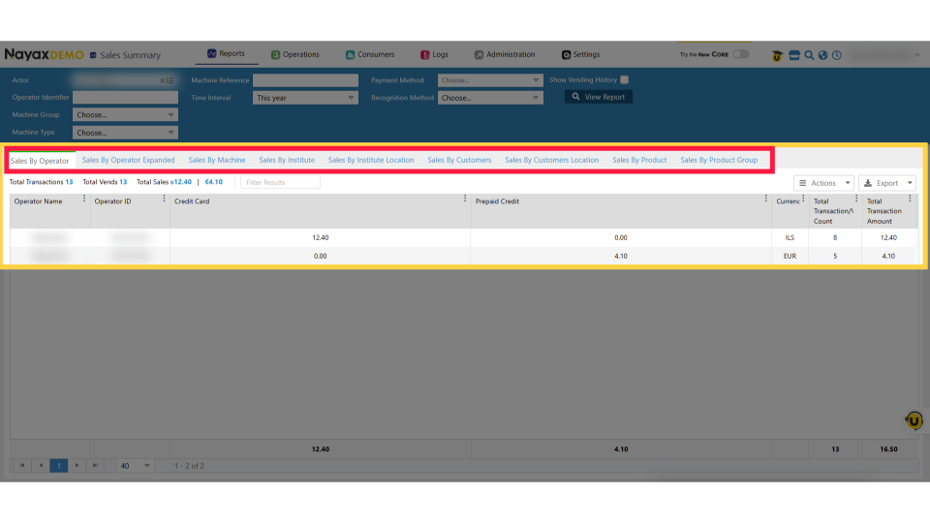
Task: Click Credit Card value 12.40 in ILS row
Action: pyautogui.click(x=321, y=238)
